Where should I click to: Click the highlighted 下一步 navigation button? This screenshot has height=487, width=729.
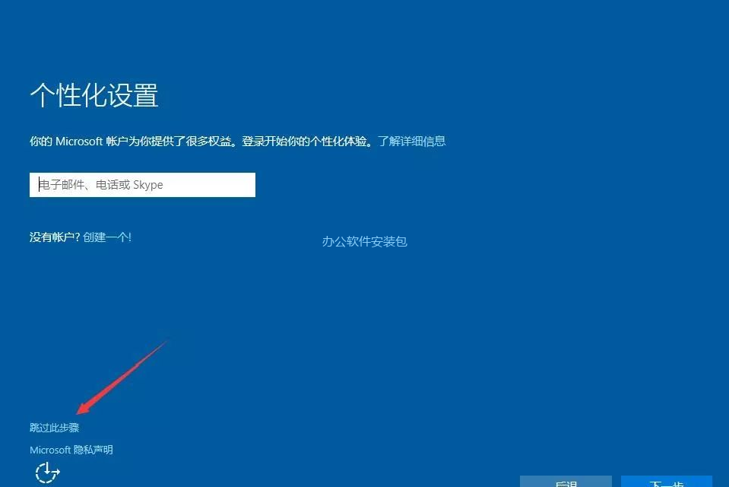pyautogui.click(x=667, y=483)
